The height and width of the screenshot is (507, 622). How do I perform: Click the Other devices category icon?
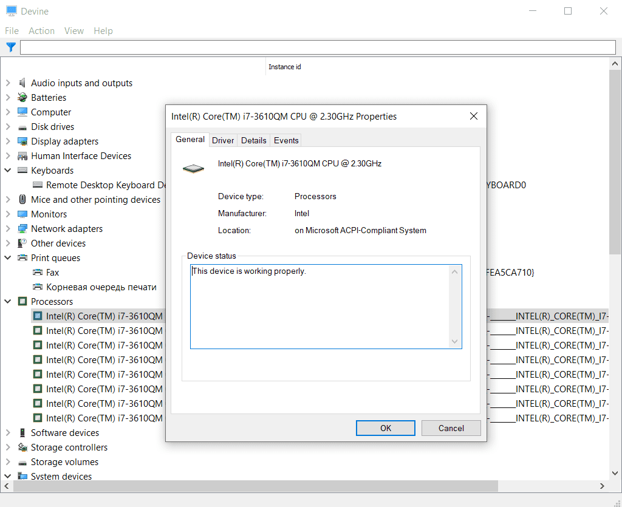click(x=22, y=243)
